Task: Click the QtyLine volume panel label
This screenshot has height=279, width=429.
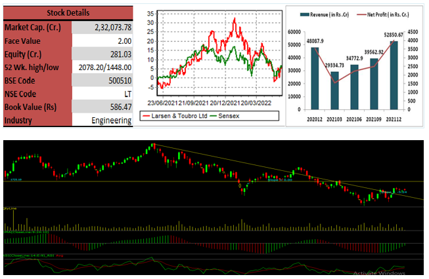Action: (10, 208)
